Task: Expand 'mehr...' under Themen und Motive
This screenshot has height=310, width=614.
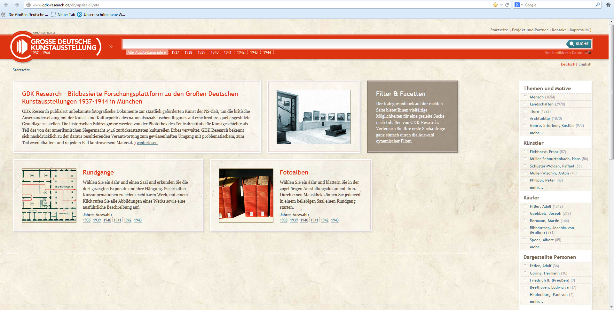Action: click(x=536, y=133)
